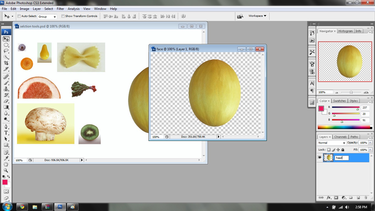
Task: Select the Brush tool
Action: 6,83
